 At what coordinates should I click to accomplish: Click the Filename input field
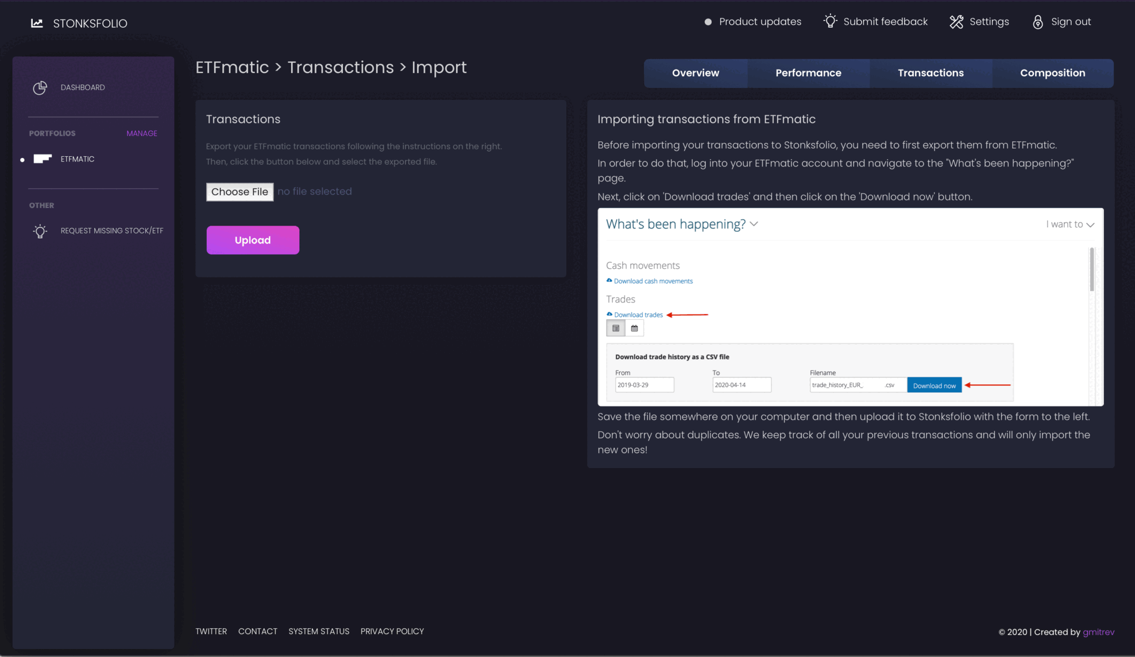pos(858,385)
